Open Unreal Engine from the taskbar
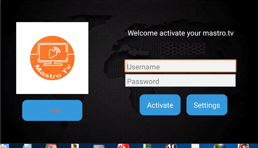This screenshot has width=258, height=148. [x=171, y=146]
